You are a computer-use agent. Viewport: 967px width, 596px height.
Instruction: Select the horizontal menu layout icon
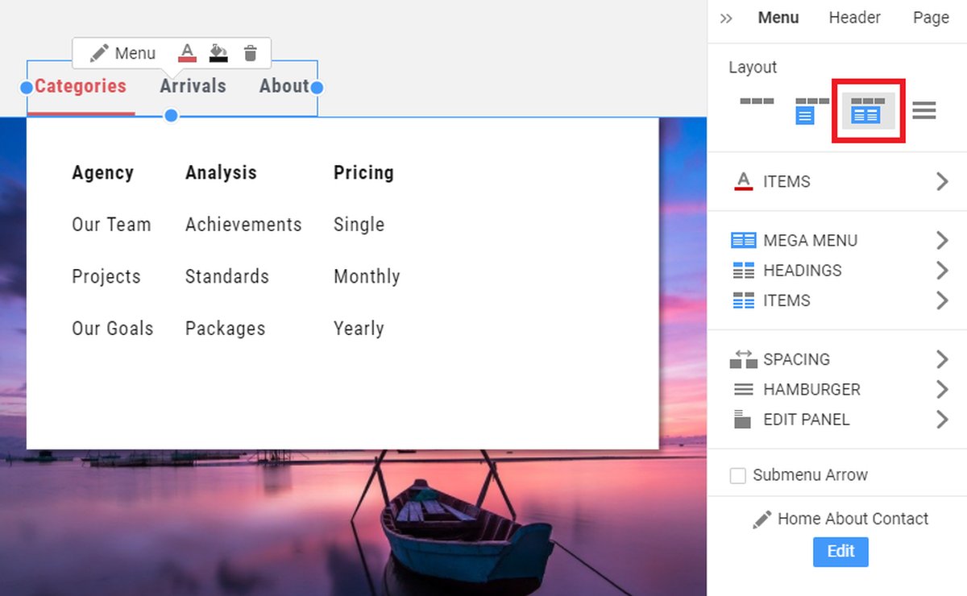[757, 103]
